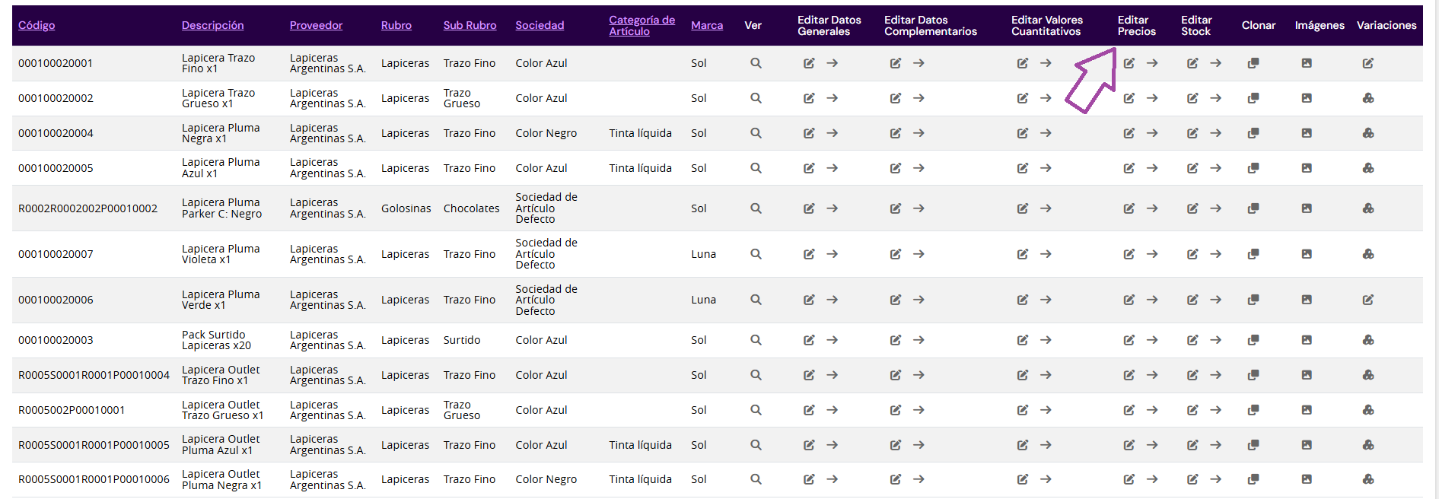
Task: Edit stock pencil for 000100020006
Action: (x=1192, y=300)
